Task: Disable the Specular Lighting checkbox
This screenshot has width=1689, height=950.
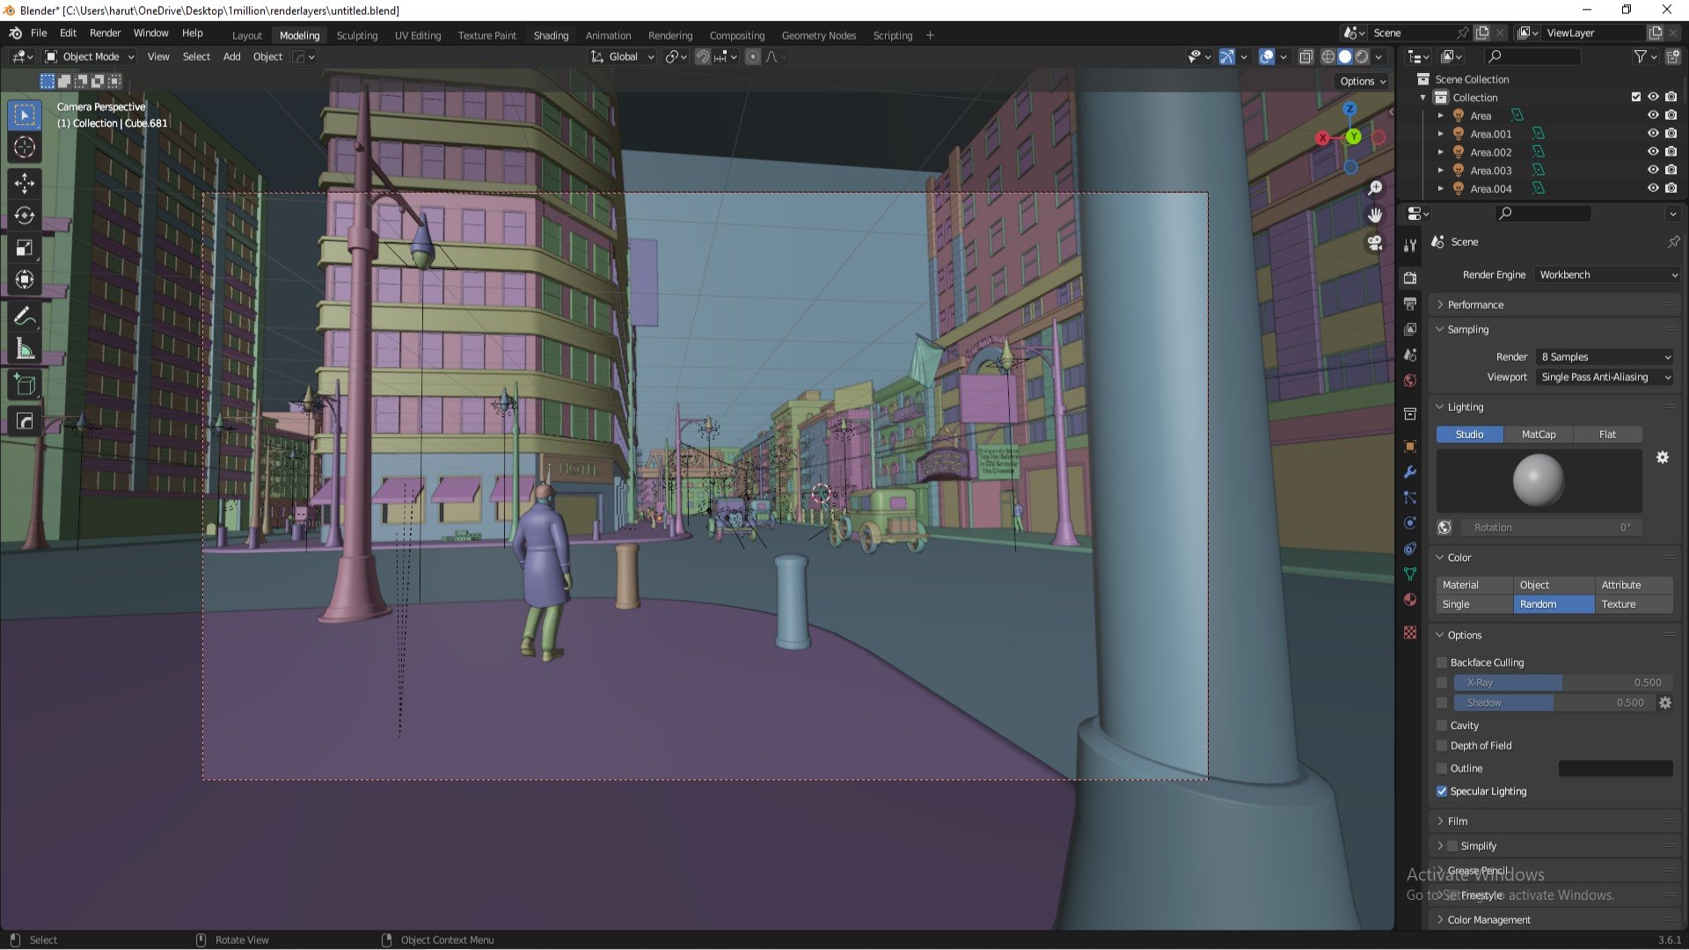Action: (1442, 792)
